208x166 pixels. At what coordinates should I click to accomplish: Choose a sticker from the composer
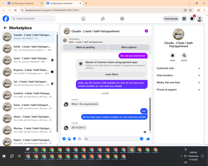click(74, 139)
